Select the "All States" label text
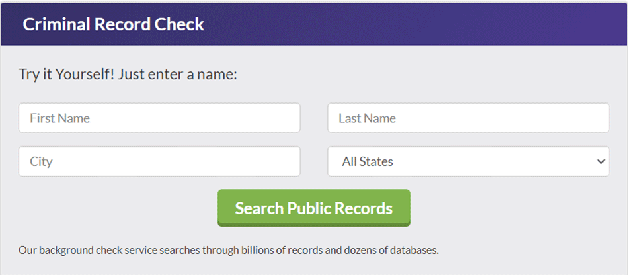This screenshot has width=628, height=275. coord(368,161)
